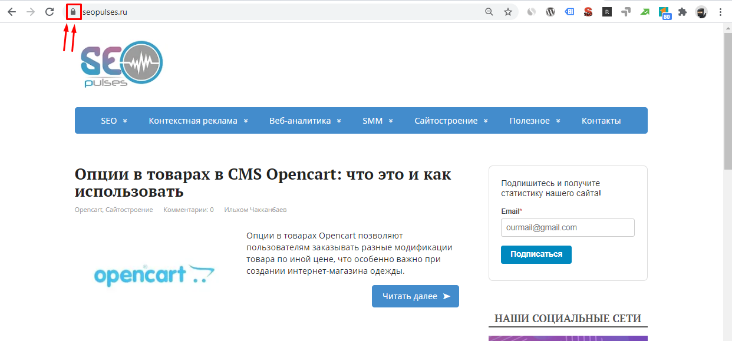Screen dimensions: 732x341
Task: Open the Extensions puzzle piece menu
Action: (682, 12)
